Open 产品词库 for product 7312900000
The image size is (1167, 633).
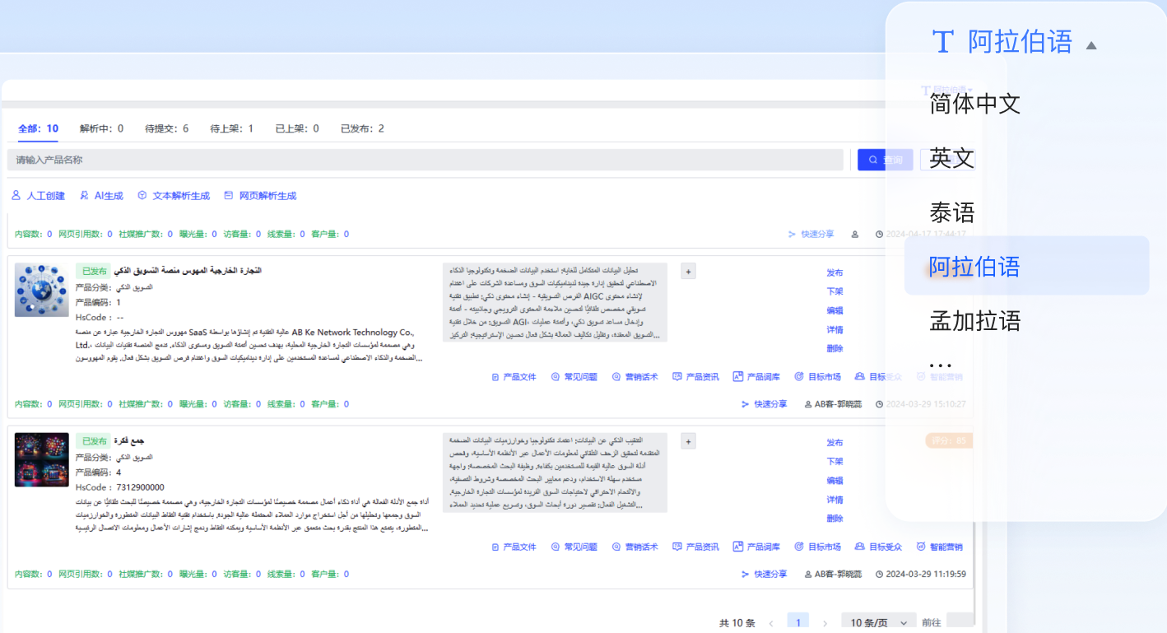click(756, 547)
